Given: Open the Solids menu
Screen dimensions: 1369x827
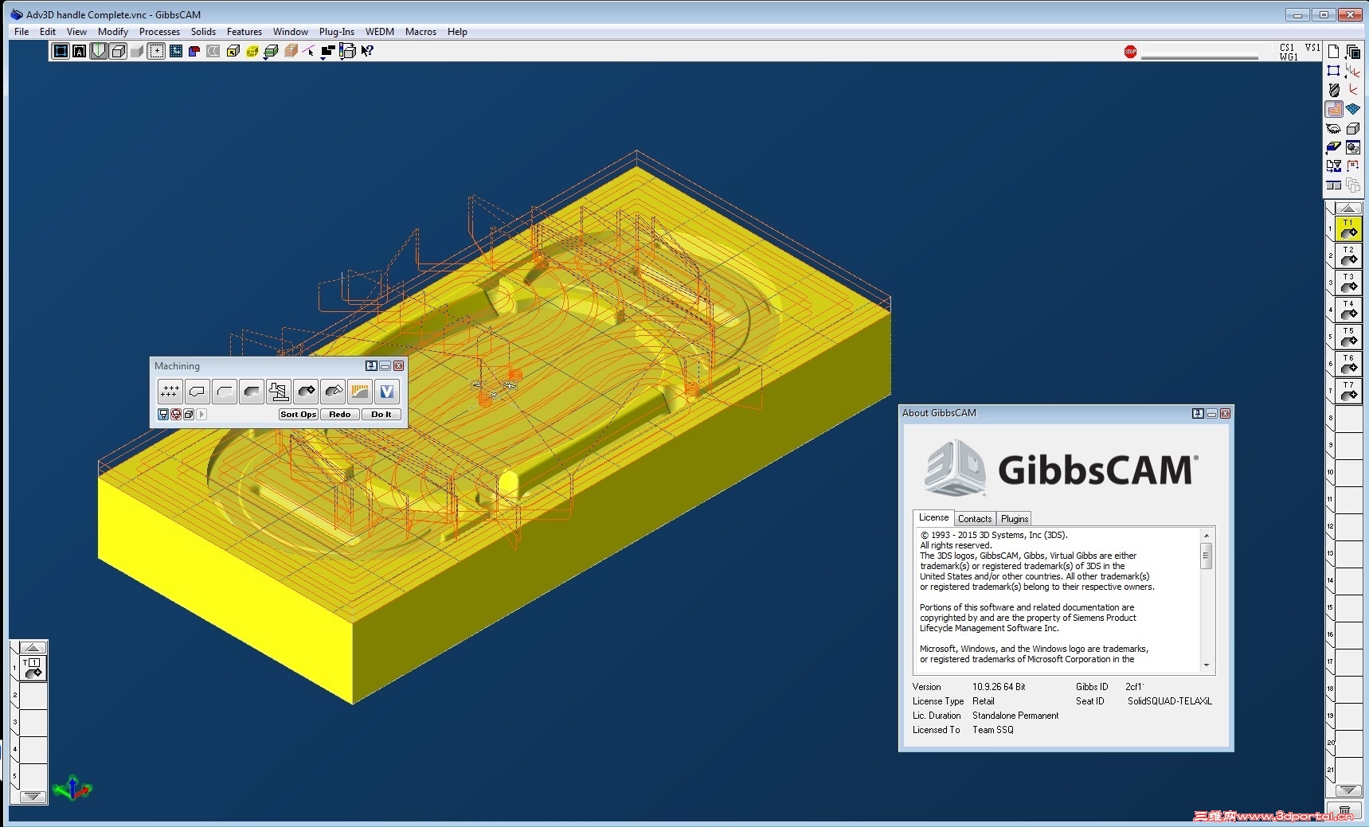Looking at the screenshot, I should coord(203,32).
